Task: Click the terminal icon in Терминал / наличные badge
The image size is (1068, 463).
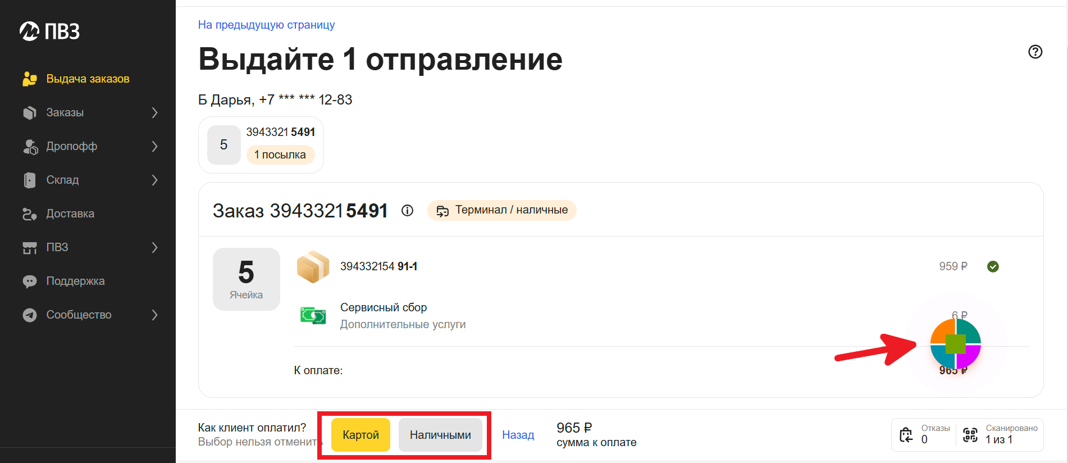Action: tap(442, 211)
